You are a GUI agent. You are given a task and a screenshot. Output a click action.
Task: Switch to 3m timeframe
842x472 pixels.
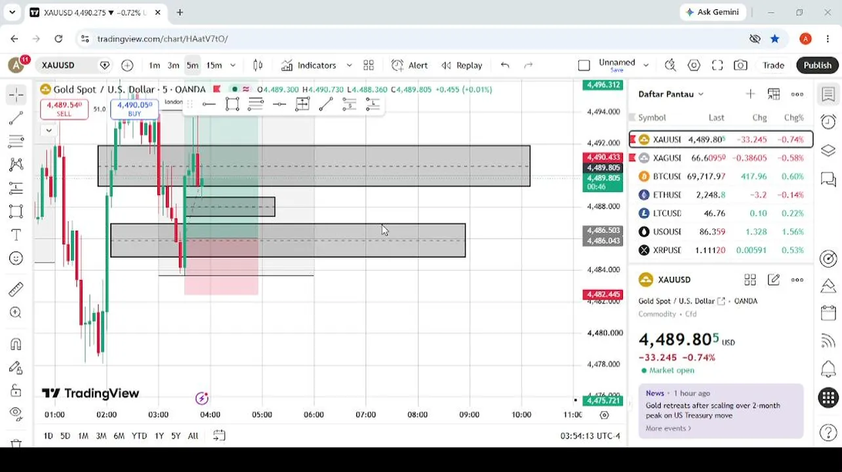(x=173, y=65)
